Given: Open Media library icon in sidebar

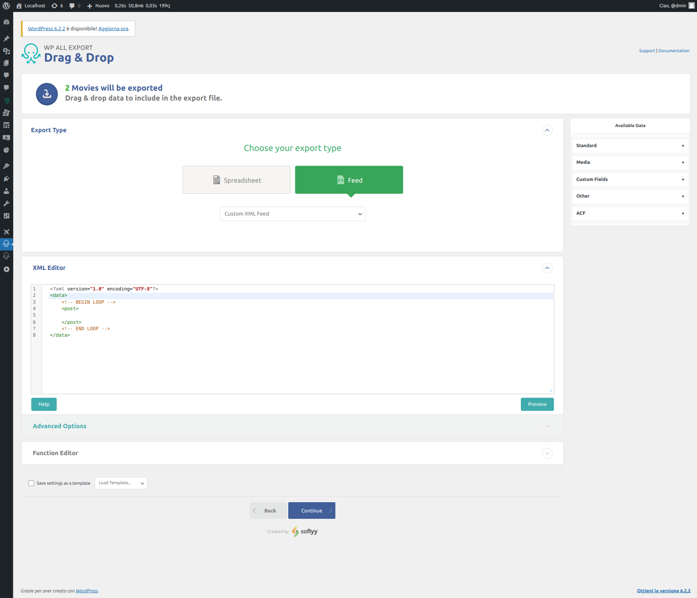Looking at the screenshot, I should click(x=6, y=51).
